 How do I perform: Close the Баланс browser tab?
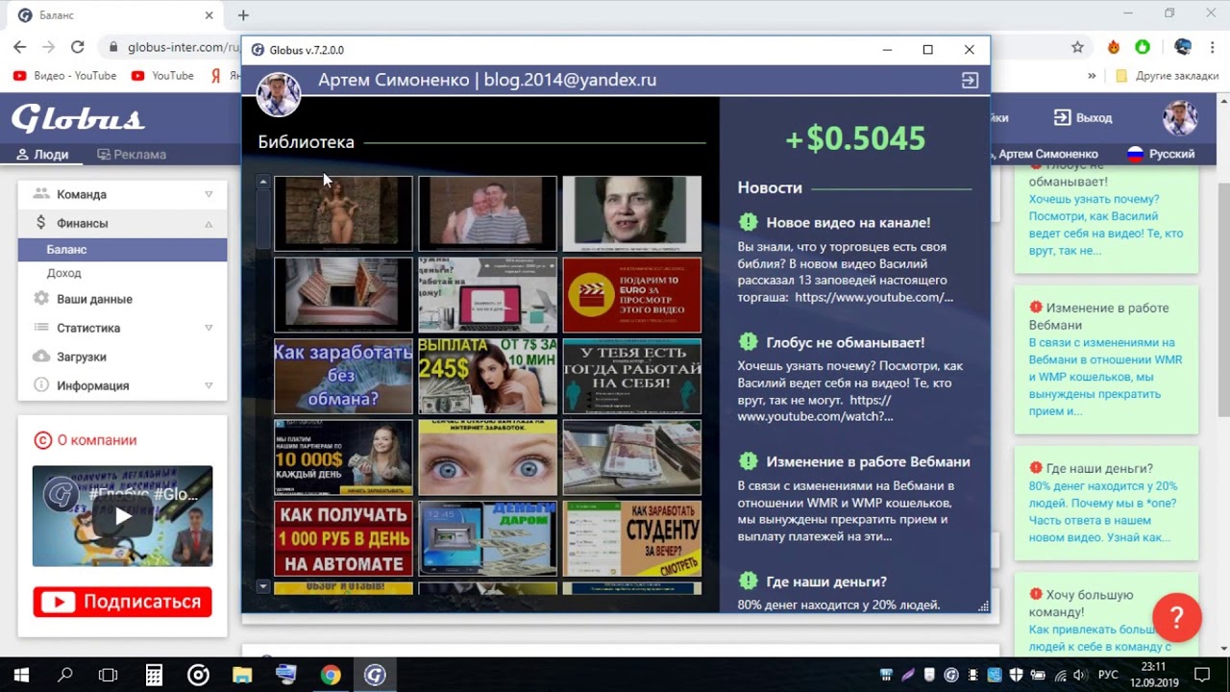click(209, 15)
